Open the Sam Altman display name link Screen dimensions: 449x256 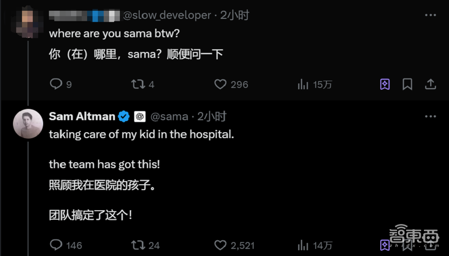pos(82,117)
